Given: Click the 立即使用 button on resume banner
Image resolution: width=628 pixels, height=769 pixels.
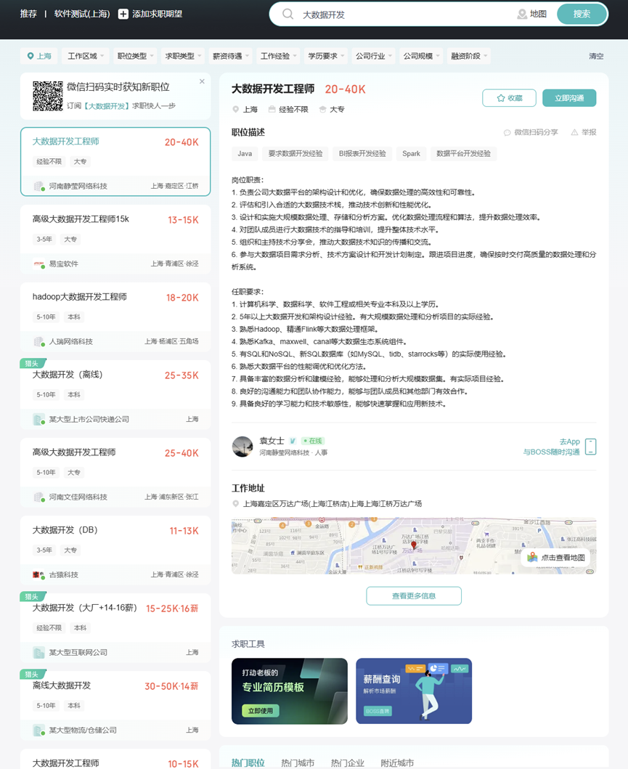Looking at the screenshot, I should point(261,711).
